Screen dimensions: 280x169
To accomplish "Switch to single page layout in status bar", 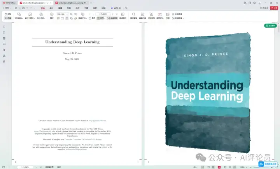I will (x=208, y=167).
